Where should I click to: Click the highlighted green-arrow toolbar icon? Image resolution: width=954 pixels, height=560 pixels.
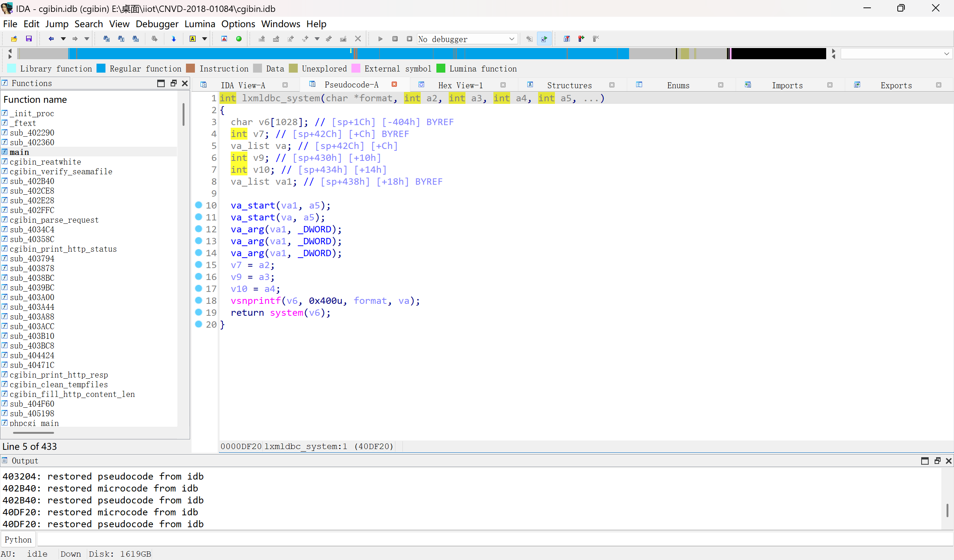[544, 39]
